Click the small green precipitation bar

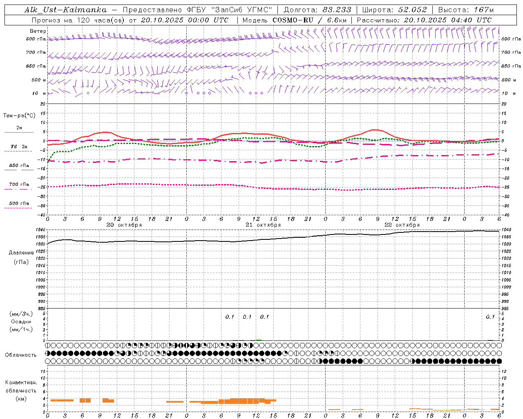[258, 340]
